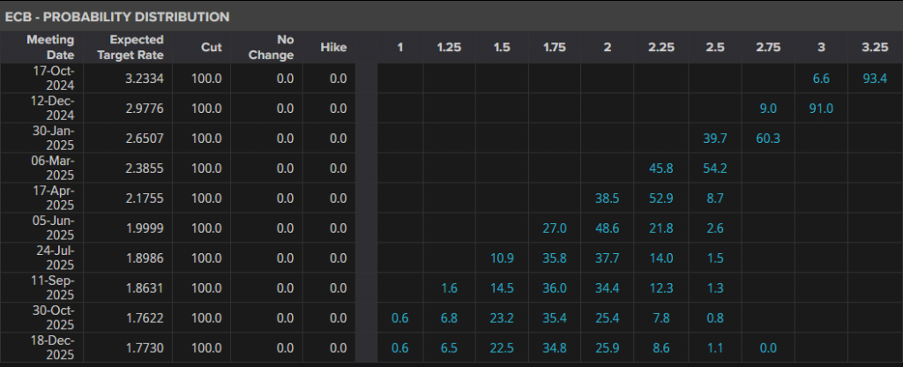903x367 pixels.
Task: Click the 38.5 probability cell
Action: coord(607,198)
